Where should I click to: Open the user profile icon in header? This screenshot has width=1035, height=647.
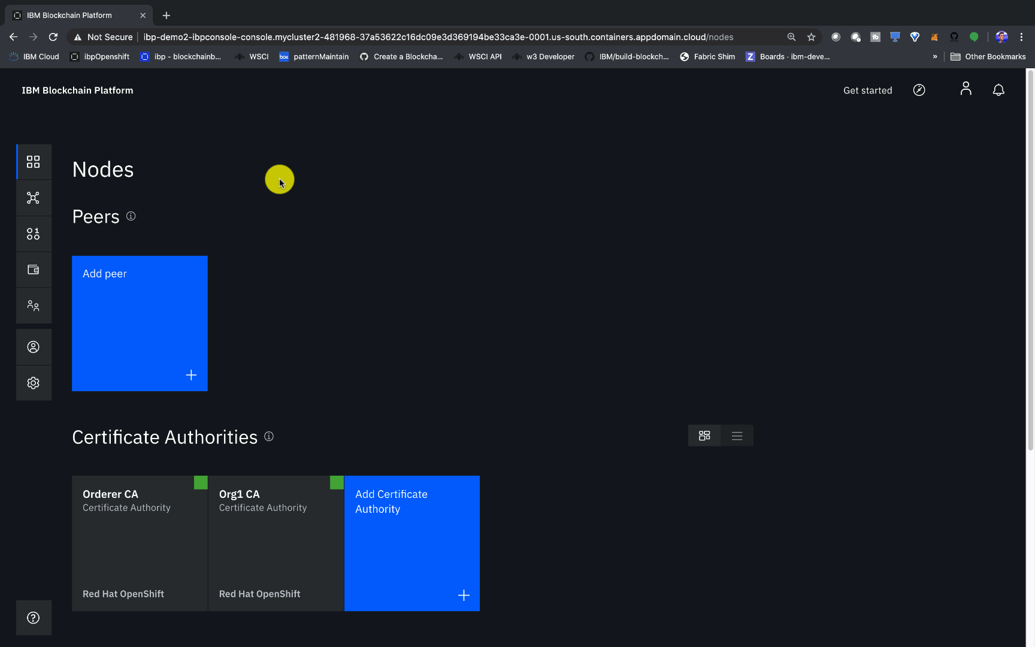(x=966, y=89)
